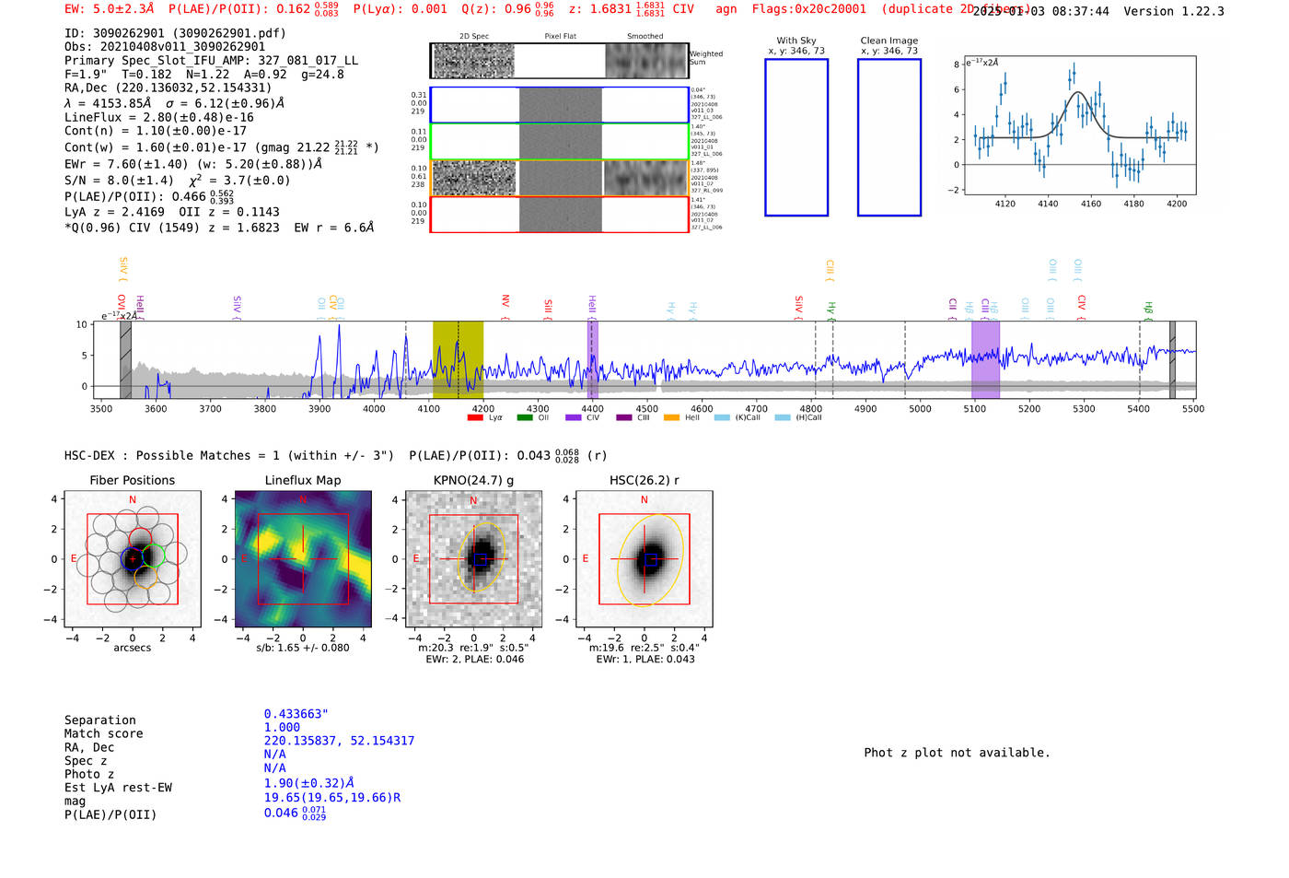The height and width of the screenshot is (878, 1289).
Task: Click the 'LyA z = 2.4169' text
Action: tap(114, 212)
